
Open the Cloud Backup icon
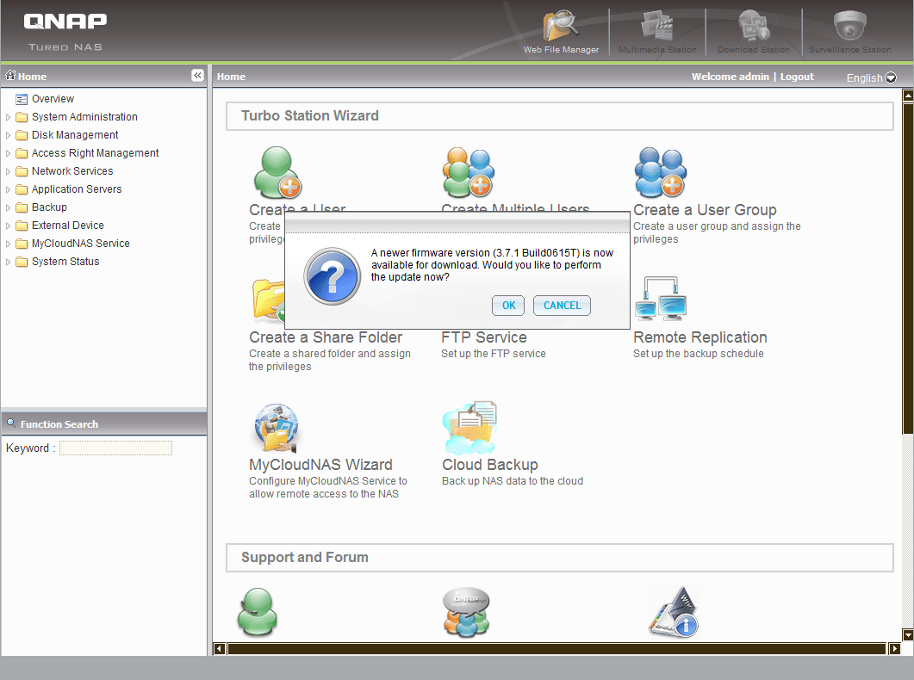click(469, 428)
